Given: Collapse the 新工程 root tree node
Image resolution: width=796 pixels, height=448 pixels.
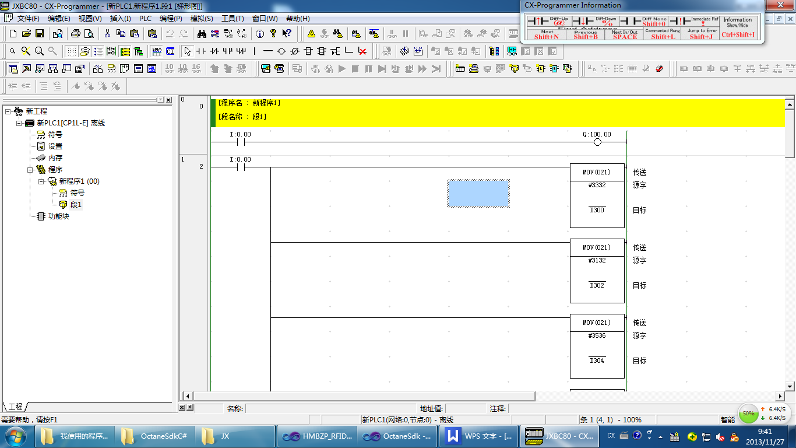Looking at the screenshot, I should pos(8,111).
